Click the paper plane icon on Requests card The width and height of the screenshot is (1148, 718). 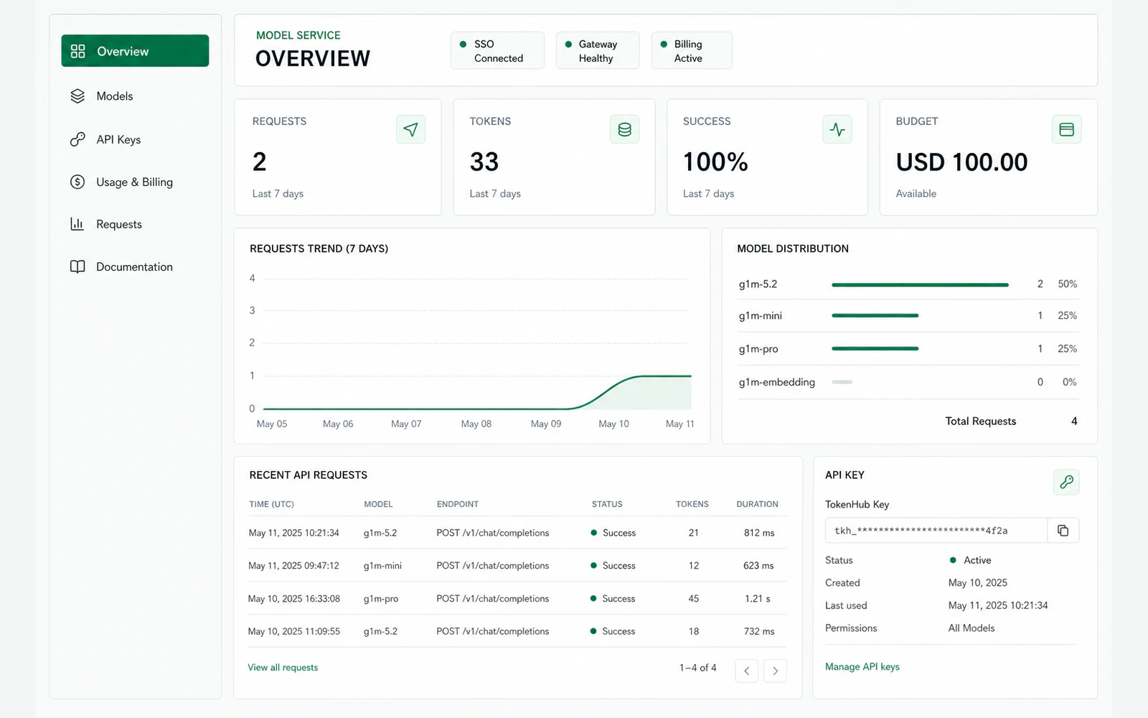coord(410,129)
